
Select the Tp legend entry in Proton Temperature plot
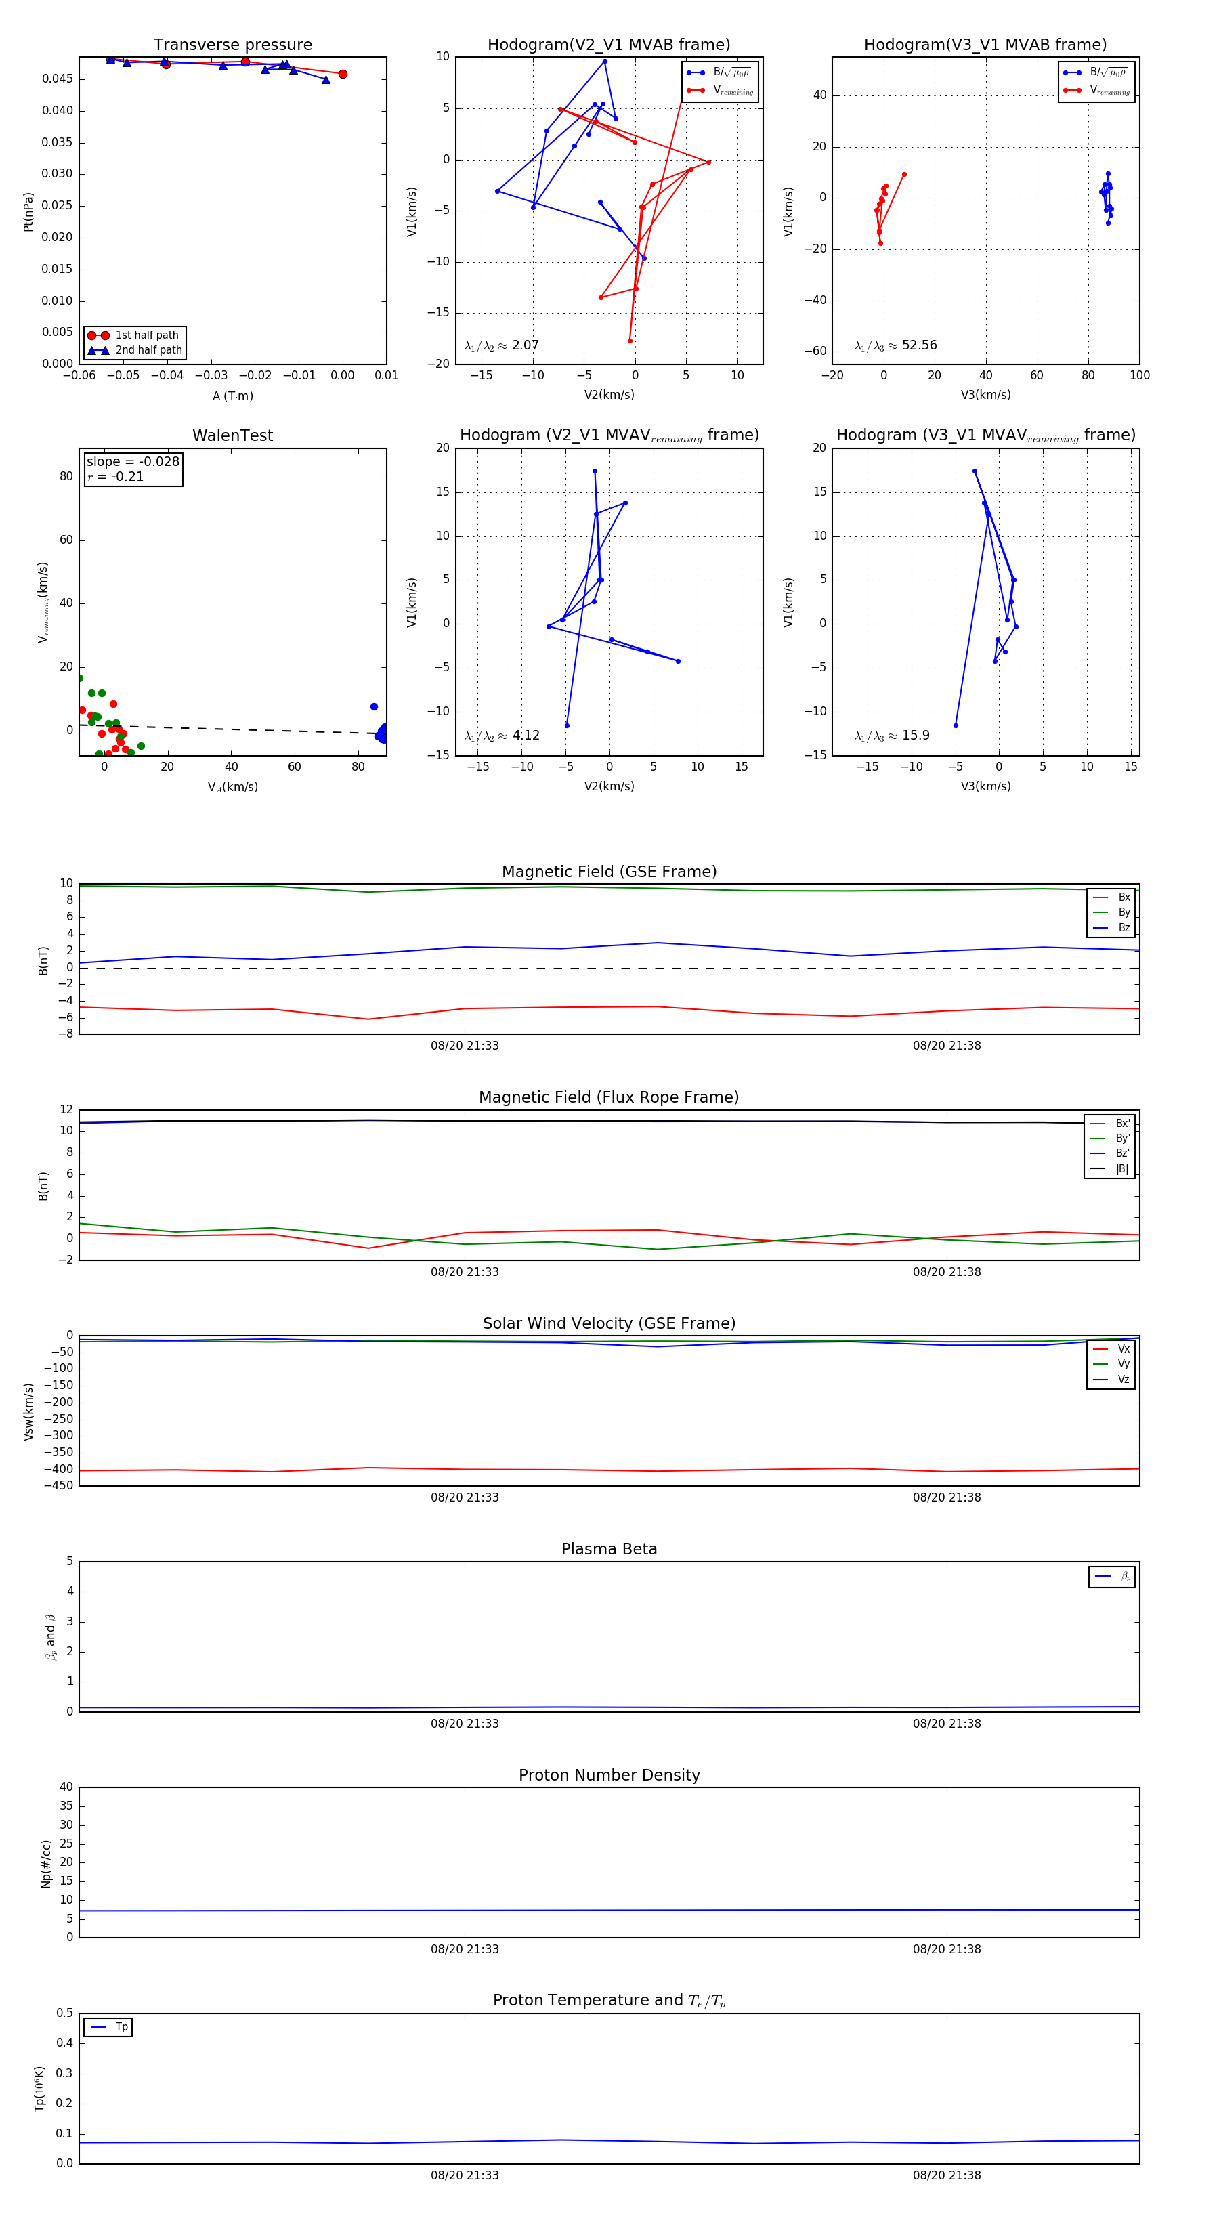click(x=109, y=2028)
